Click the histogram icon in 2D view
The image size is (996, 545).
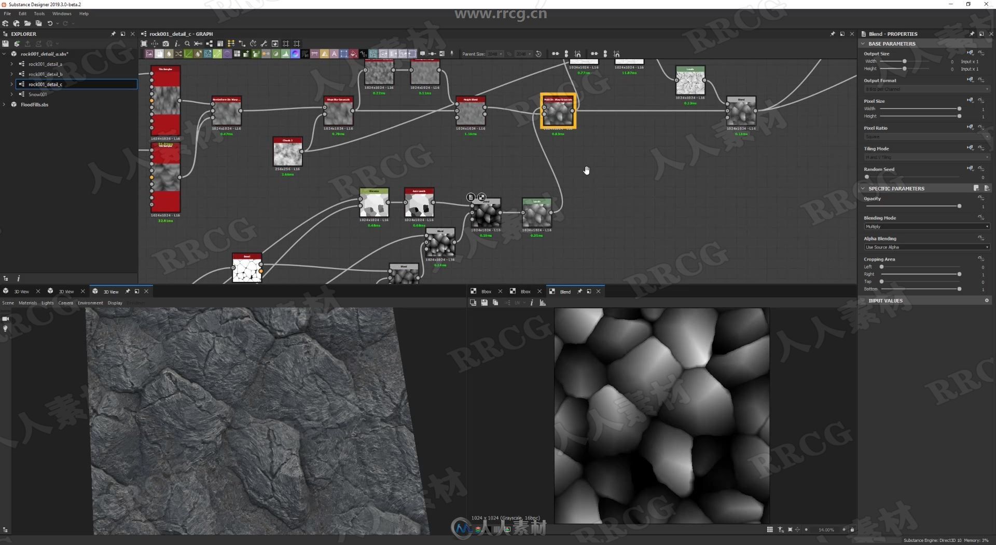[x=543, y=303]
